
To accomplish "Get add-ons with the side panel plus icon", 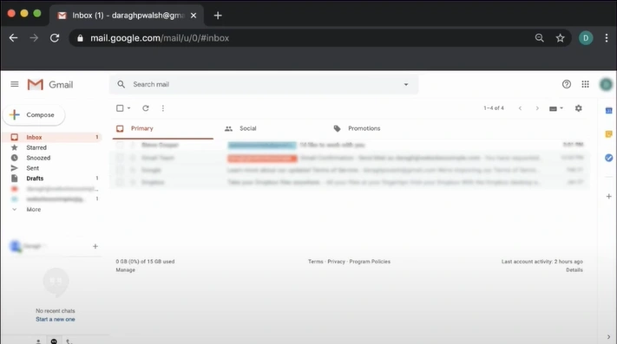I will 608,197.
